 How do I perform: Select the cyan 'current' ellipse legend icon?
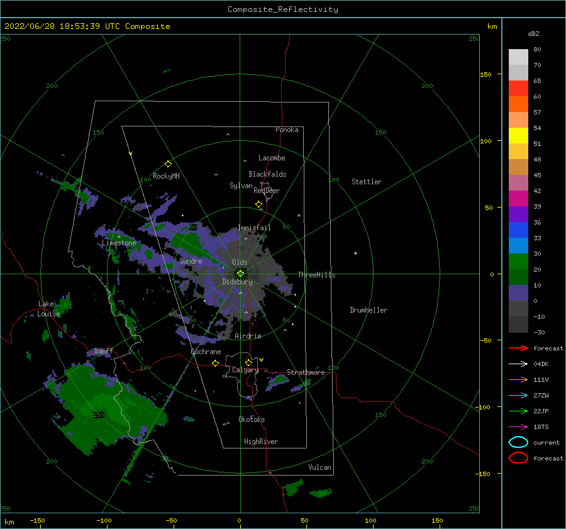(518, 442)
